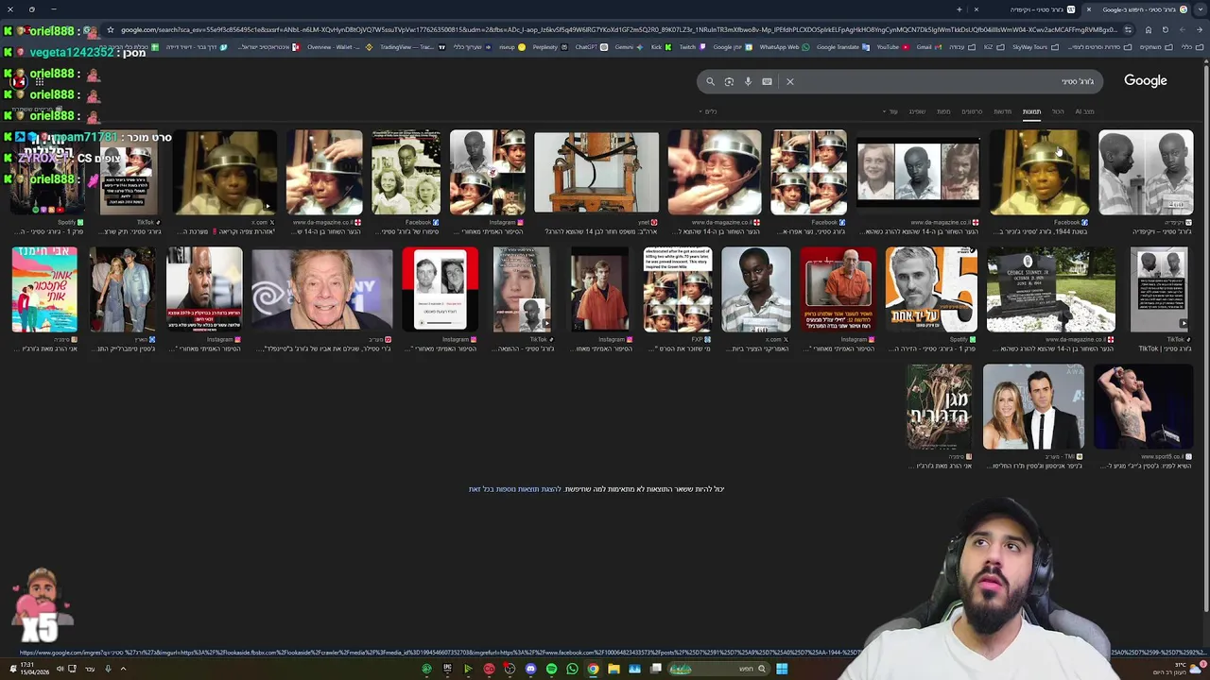The image size is (1210, 680).
Task: Click the browser home icon
Action: 1149,29
